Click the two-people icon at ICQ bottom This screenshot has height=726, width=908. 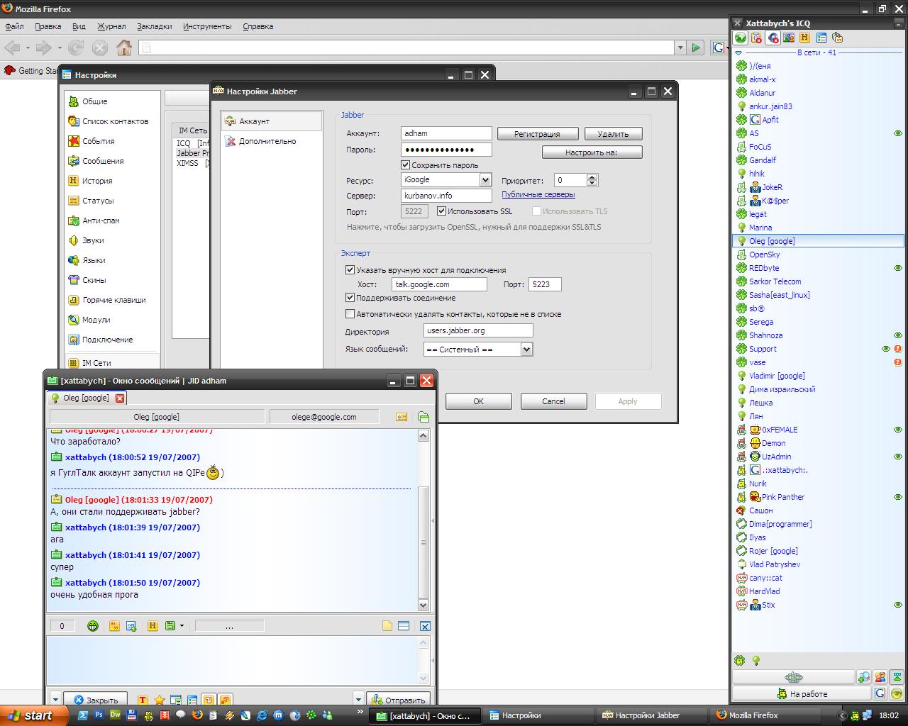880,677
